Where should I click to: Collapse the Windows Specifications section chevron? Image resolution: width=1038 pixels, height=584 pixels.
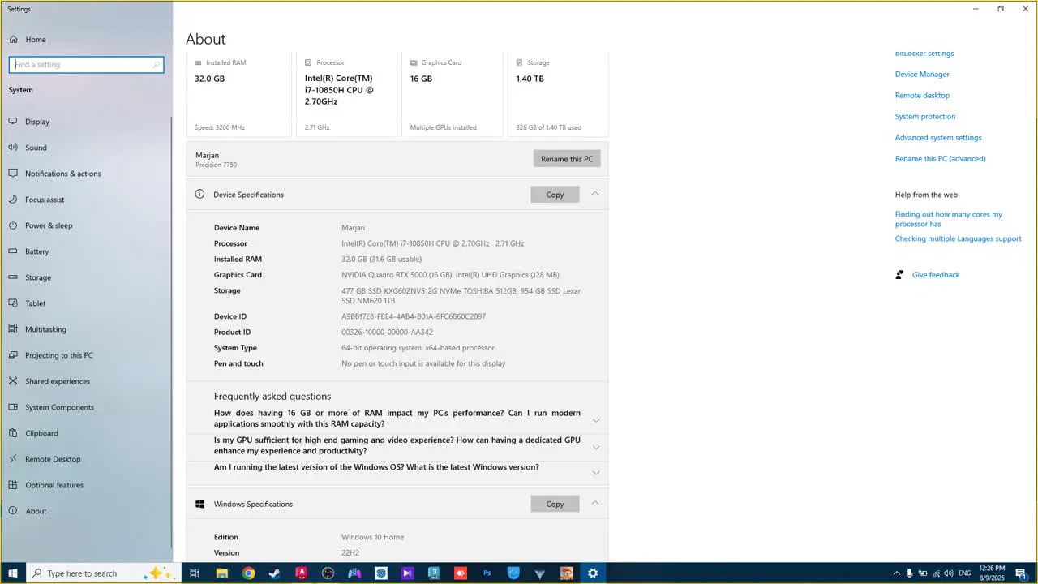(x=595, y=503)
